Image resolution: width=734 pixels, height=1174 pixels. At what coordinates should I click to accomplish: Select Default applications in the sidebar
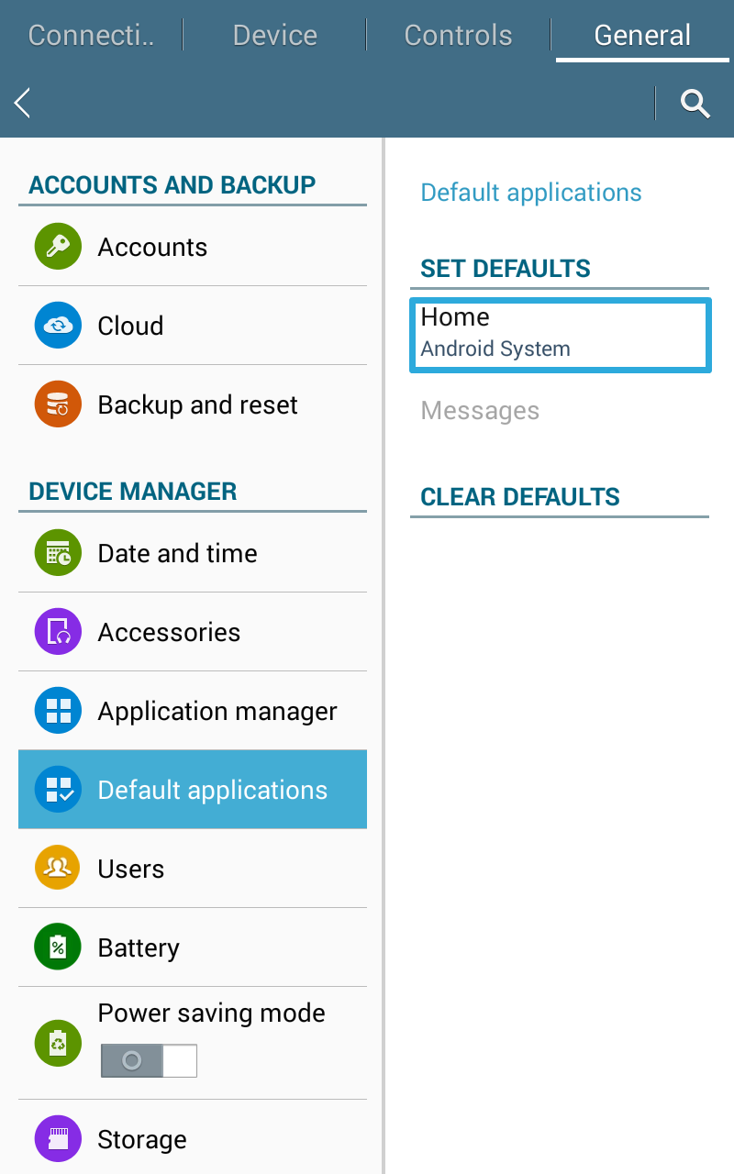[x=193, y=790]
